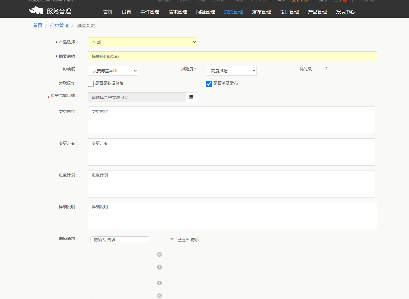Viewport: 409px width, 299px height.
Task: Click the 已选择 请求 header text
Action: [188, 239]
